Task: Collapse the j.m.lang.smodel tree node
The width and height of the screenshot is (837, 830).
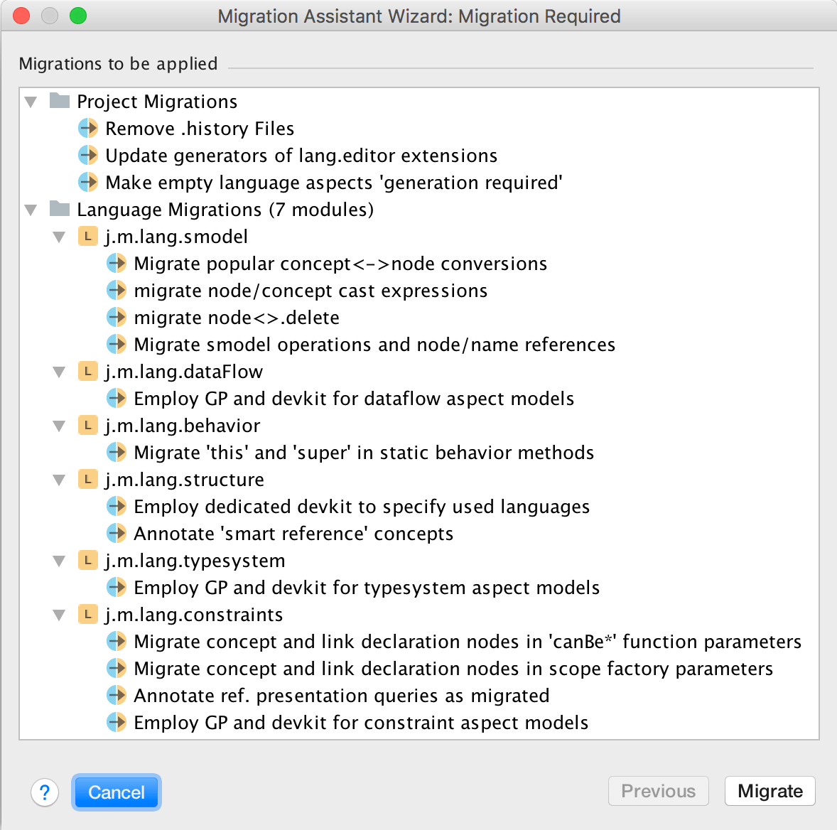Action: point(59,236)
